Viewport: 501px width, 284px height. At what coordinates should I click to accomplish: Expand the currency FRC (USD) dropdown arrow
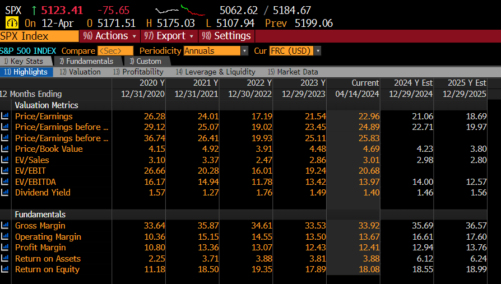coord(318,51)
